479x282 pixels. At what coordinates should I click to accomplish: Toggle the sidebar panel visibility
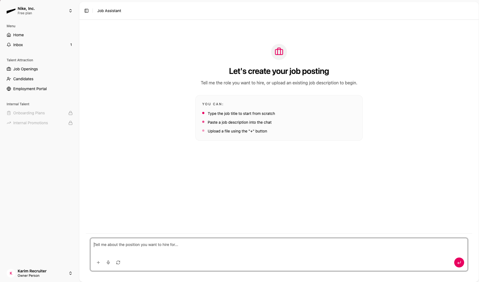[x=86, y=10]
